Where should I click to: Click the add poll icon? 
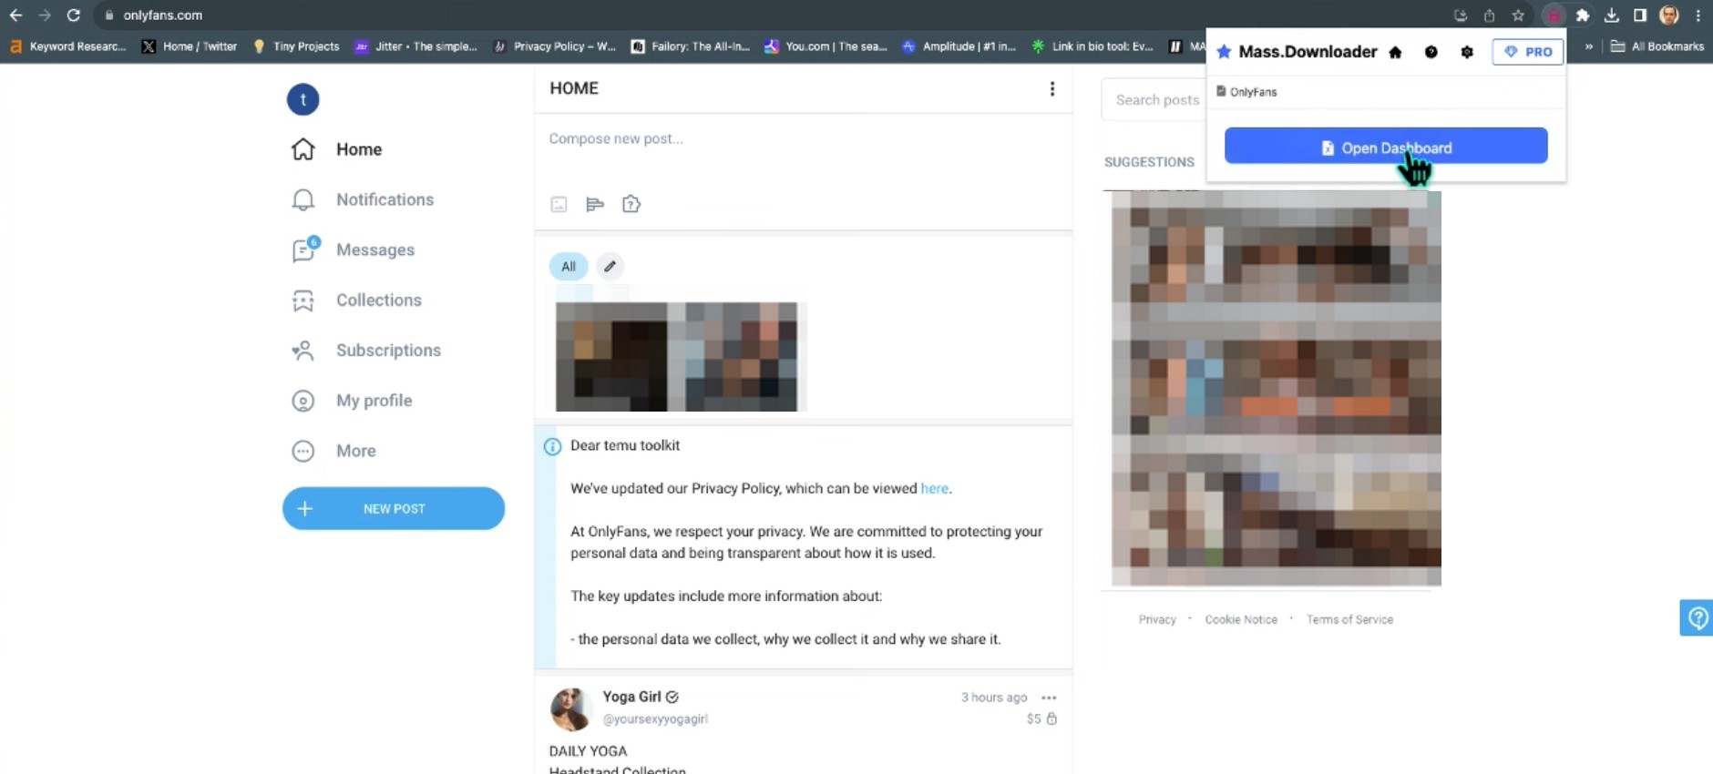point(595,204)
